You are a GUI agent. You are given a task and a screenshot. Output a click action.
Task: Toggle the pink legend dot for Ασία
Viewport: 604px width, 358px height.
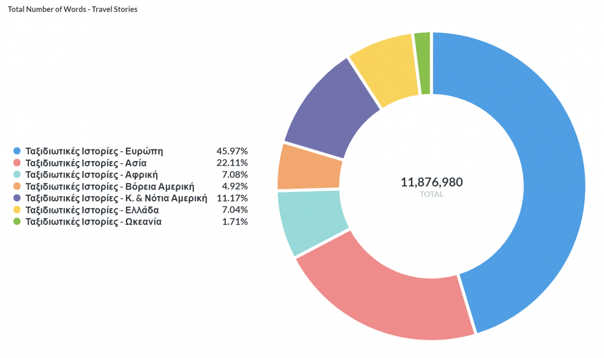17,163
